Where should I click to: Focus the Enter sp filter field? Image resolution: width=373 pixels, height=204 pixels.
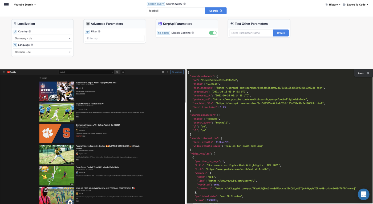(115, 38)
